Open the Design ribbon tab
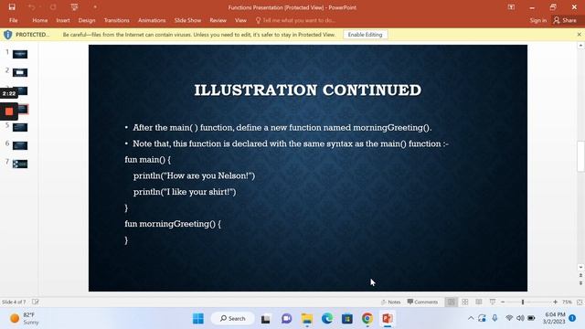 pos(87,20)
